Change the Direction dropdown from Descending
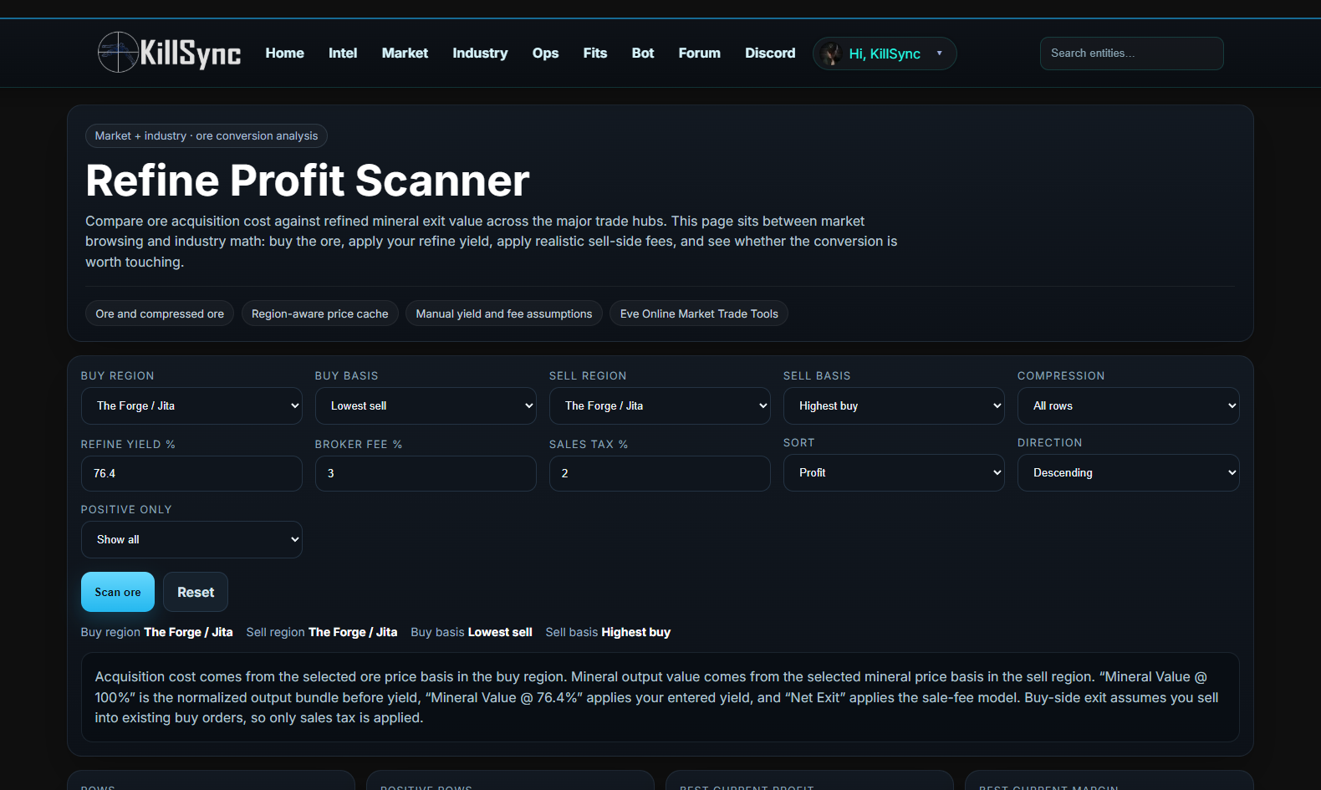Viewport: 1321px width, 790px height. tap(1128, 472)
